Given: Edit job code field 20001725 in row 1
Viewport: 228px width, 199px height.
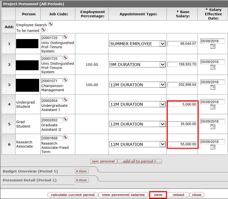Looking at the screenshot, I should pyautogui.click(x=52, y=38).
